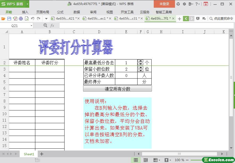Click the Undo arrow icon
Screen dimensions: 235x163
[33, 19]
